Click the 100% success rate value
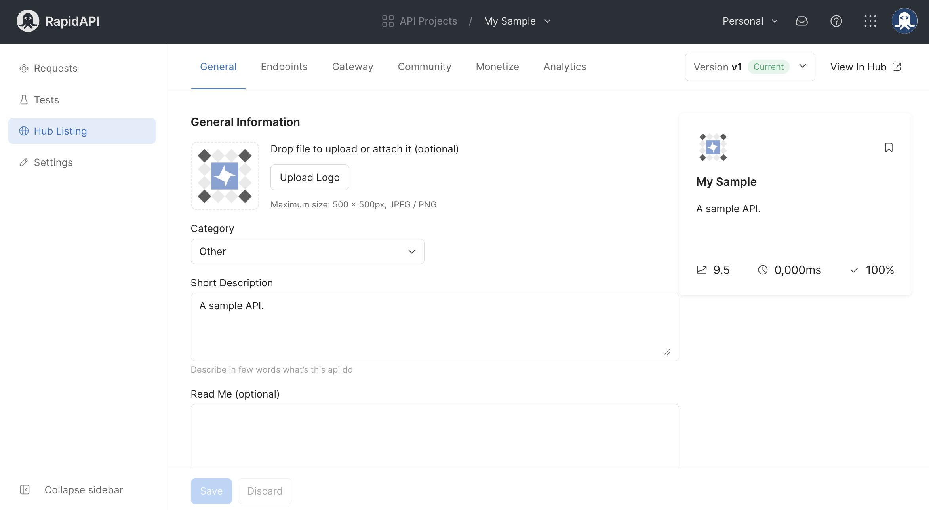Viewport: 929px width, 510px height. click(x=880, y=270)
